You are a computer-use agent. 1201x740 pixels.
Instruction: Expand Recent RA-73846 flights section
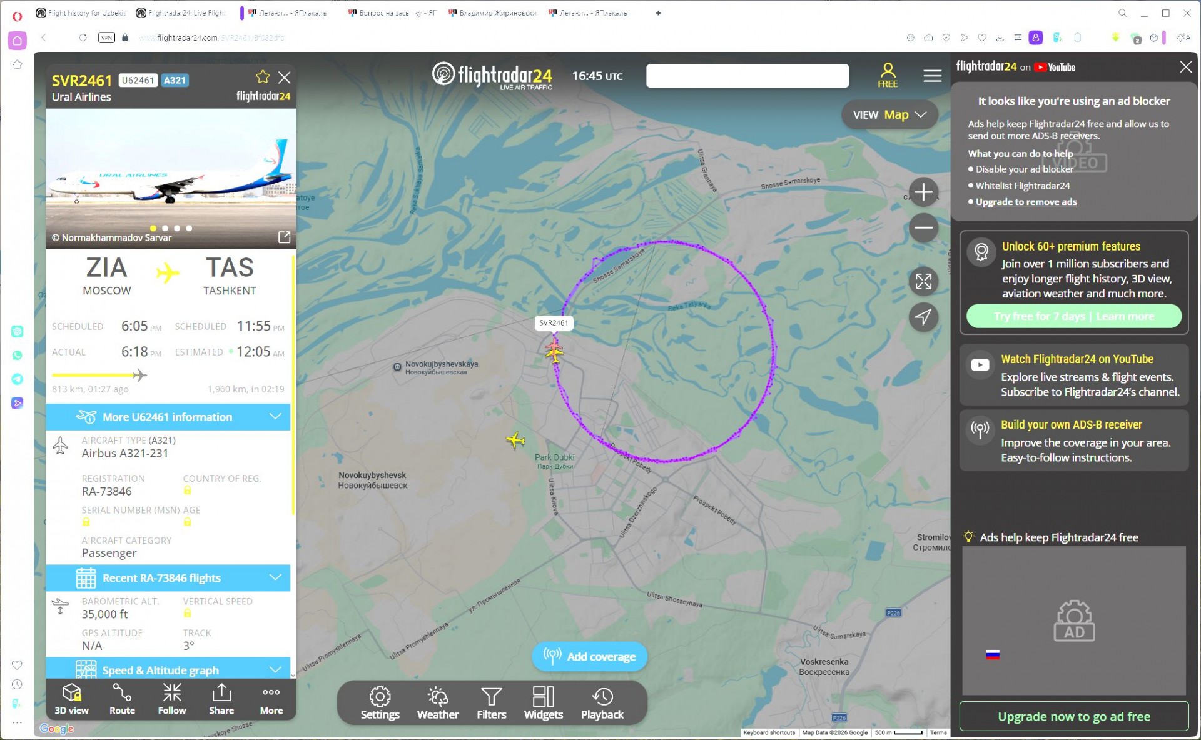pyautogui.click(x=168, y=578)
